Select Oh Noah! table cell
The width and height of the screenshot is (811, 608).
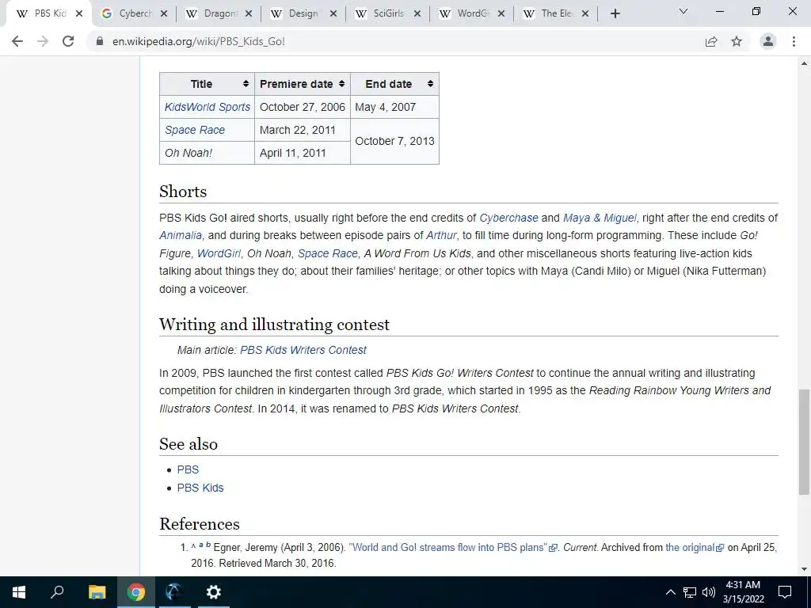(207, 153)
